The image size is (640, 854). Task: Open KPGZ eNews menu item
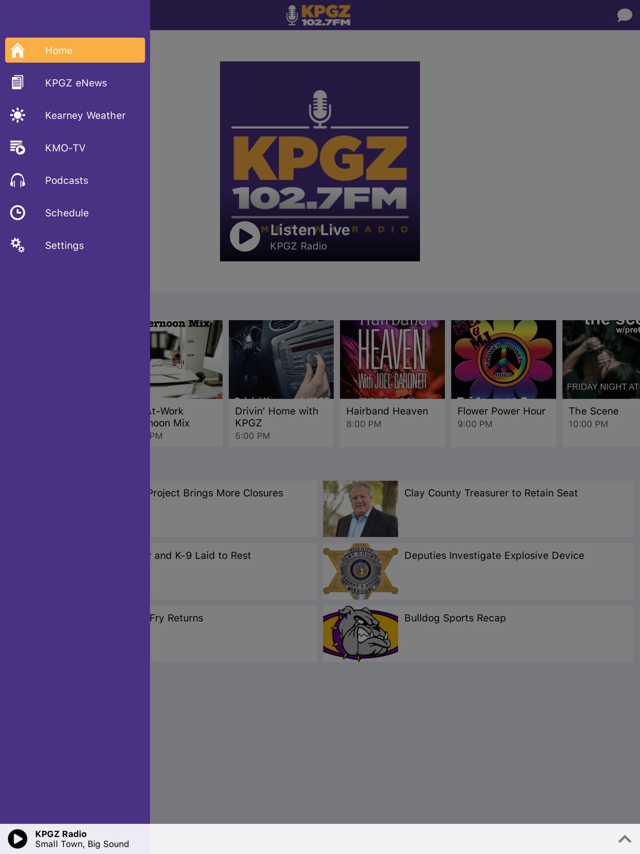[x=75, y=83]
